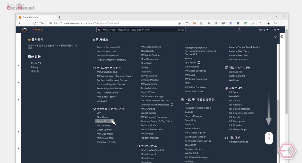Open a new browser tab
The height and width of the screenshot is (163, 302).
[60, 17]
